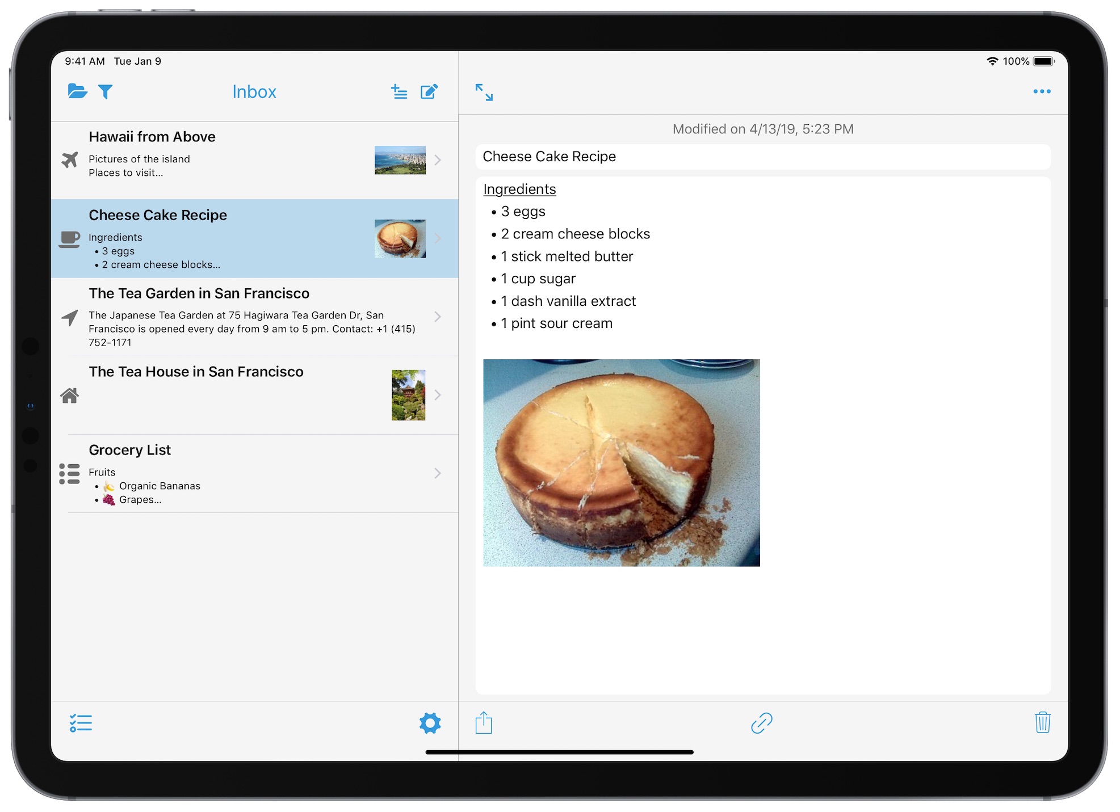Select Cheese Cake Recipe in the list
Image resolution: width=1120 pixels, height=812 pixels.
click(254, 238)
